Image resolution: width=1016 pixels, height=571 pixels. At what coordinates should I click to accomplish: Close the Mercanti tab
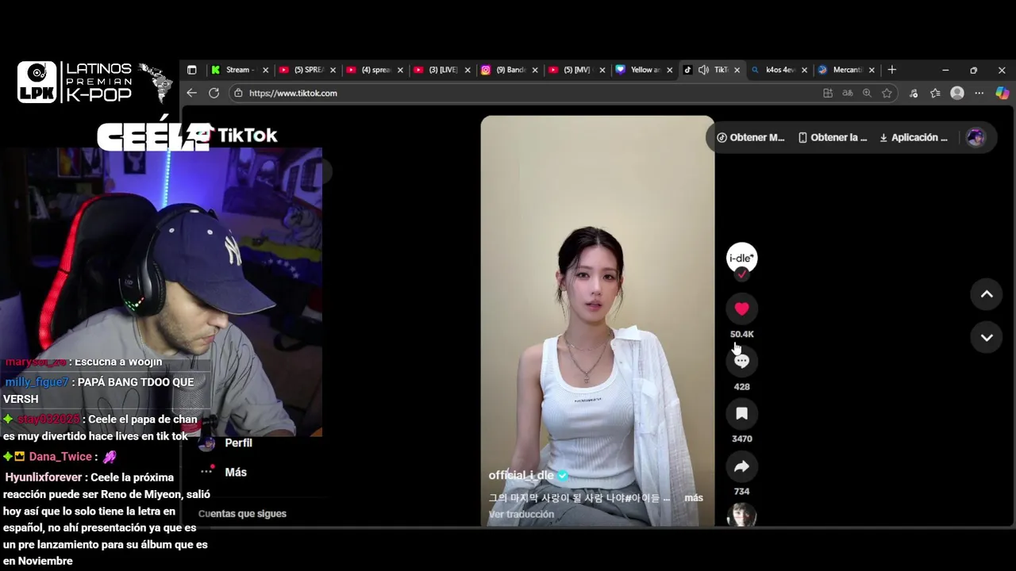click(x=872, y=70)
